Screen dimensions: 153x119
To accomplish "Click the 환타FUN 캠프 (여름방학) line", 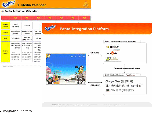I will pyautogui.click(x=119, y=90).
